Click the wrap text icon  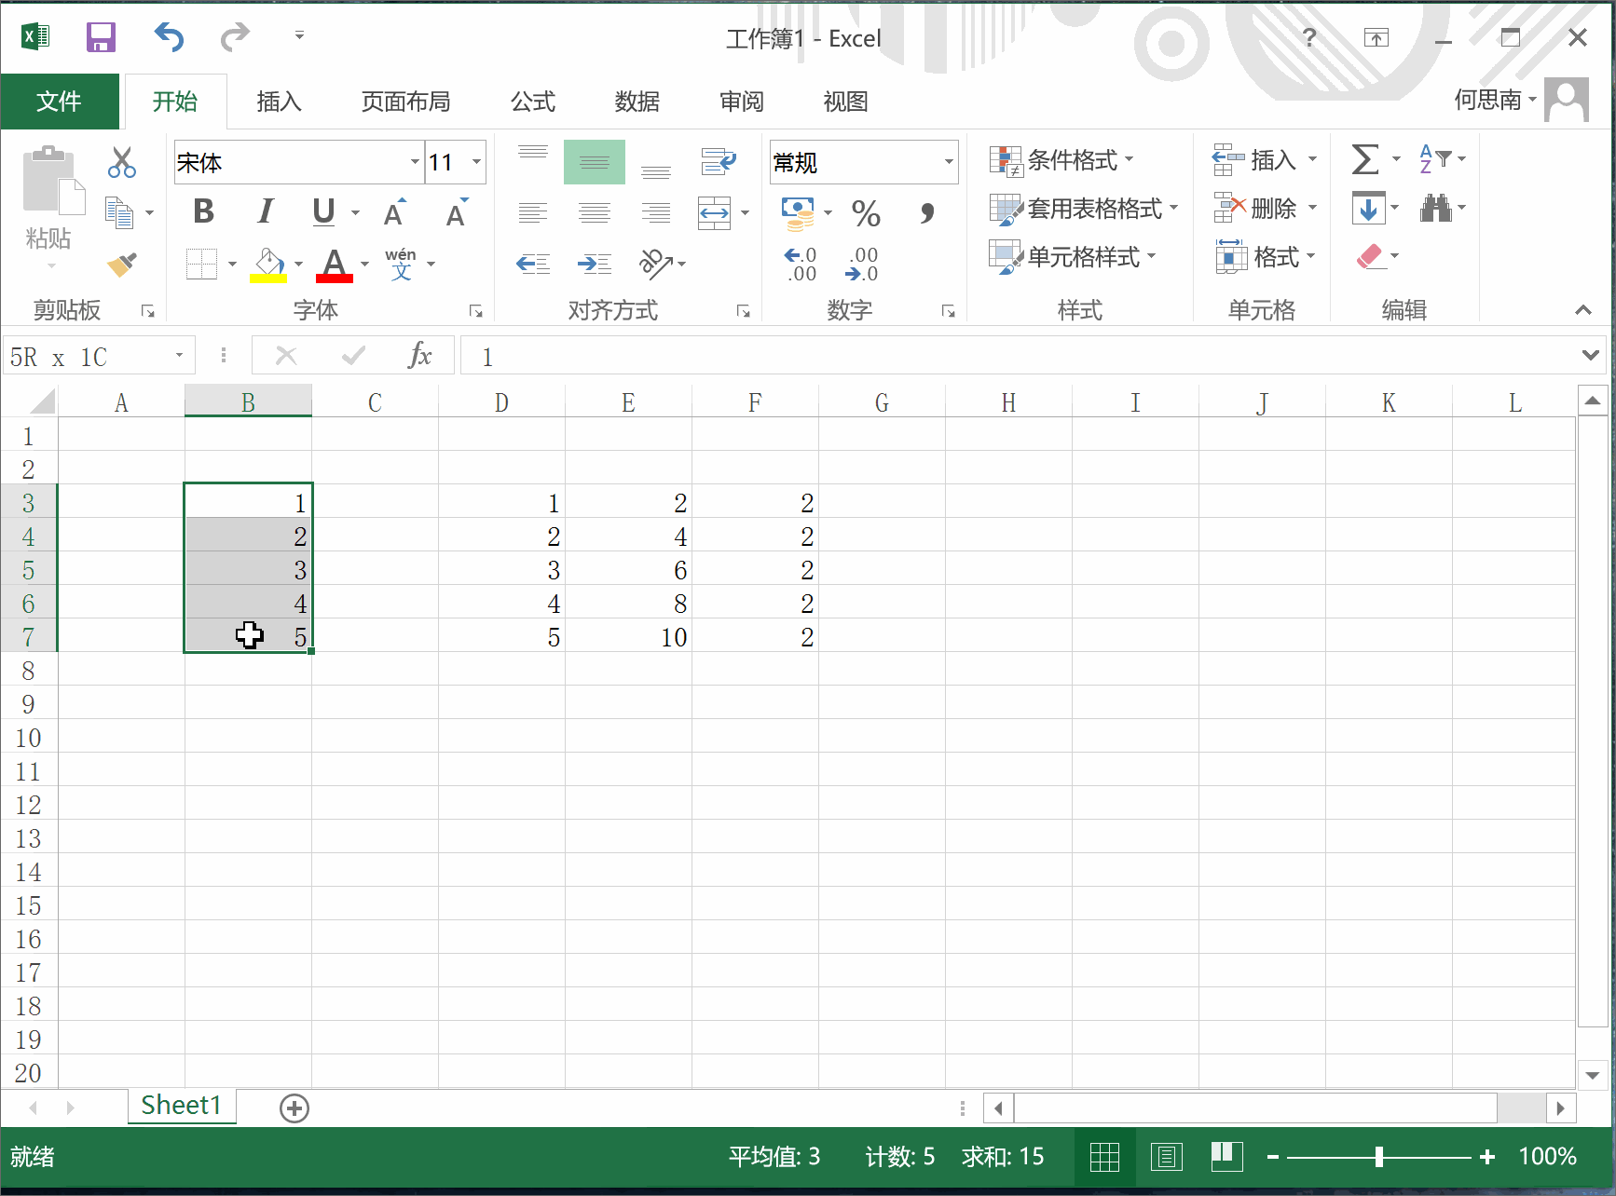[x=719, y=162]
